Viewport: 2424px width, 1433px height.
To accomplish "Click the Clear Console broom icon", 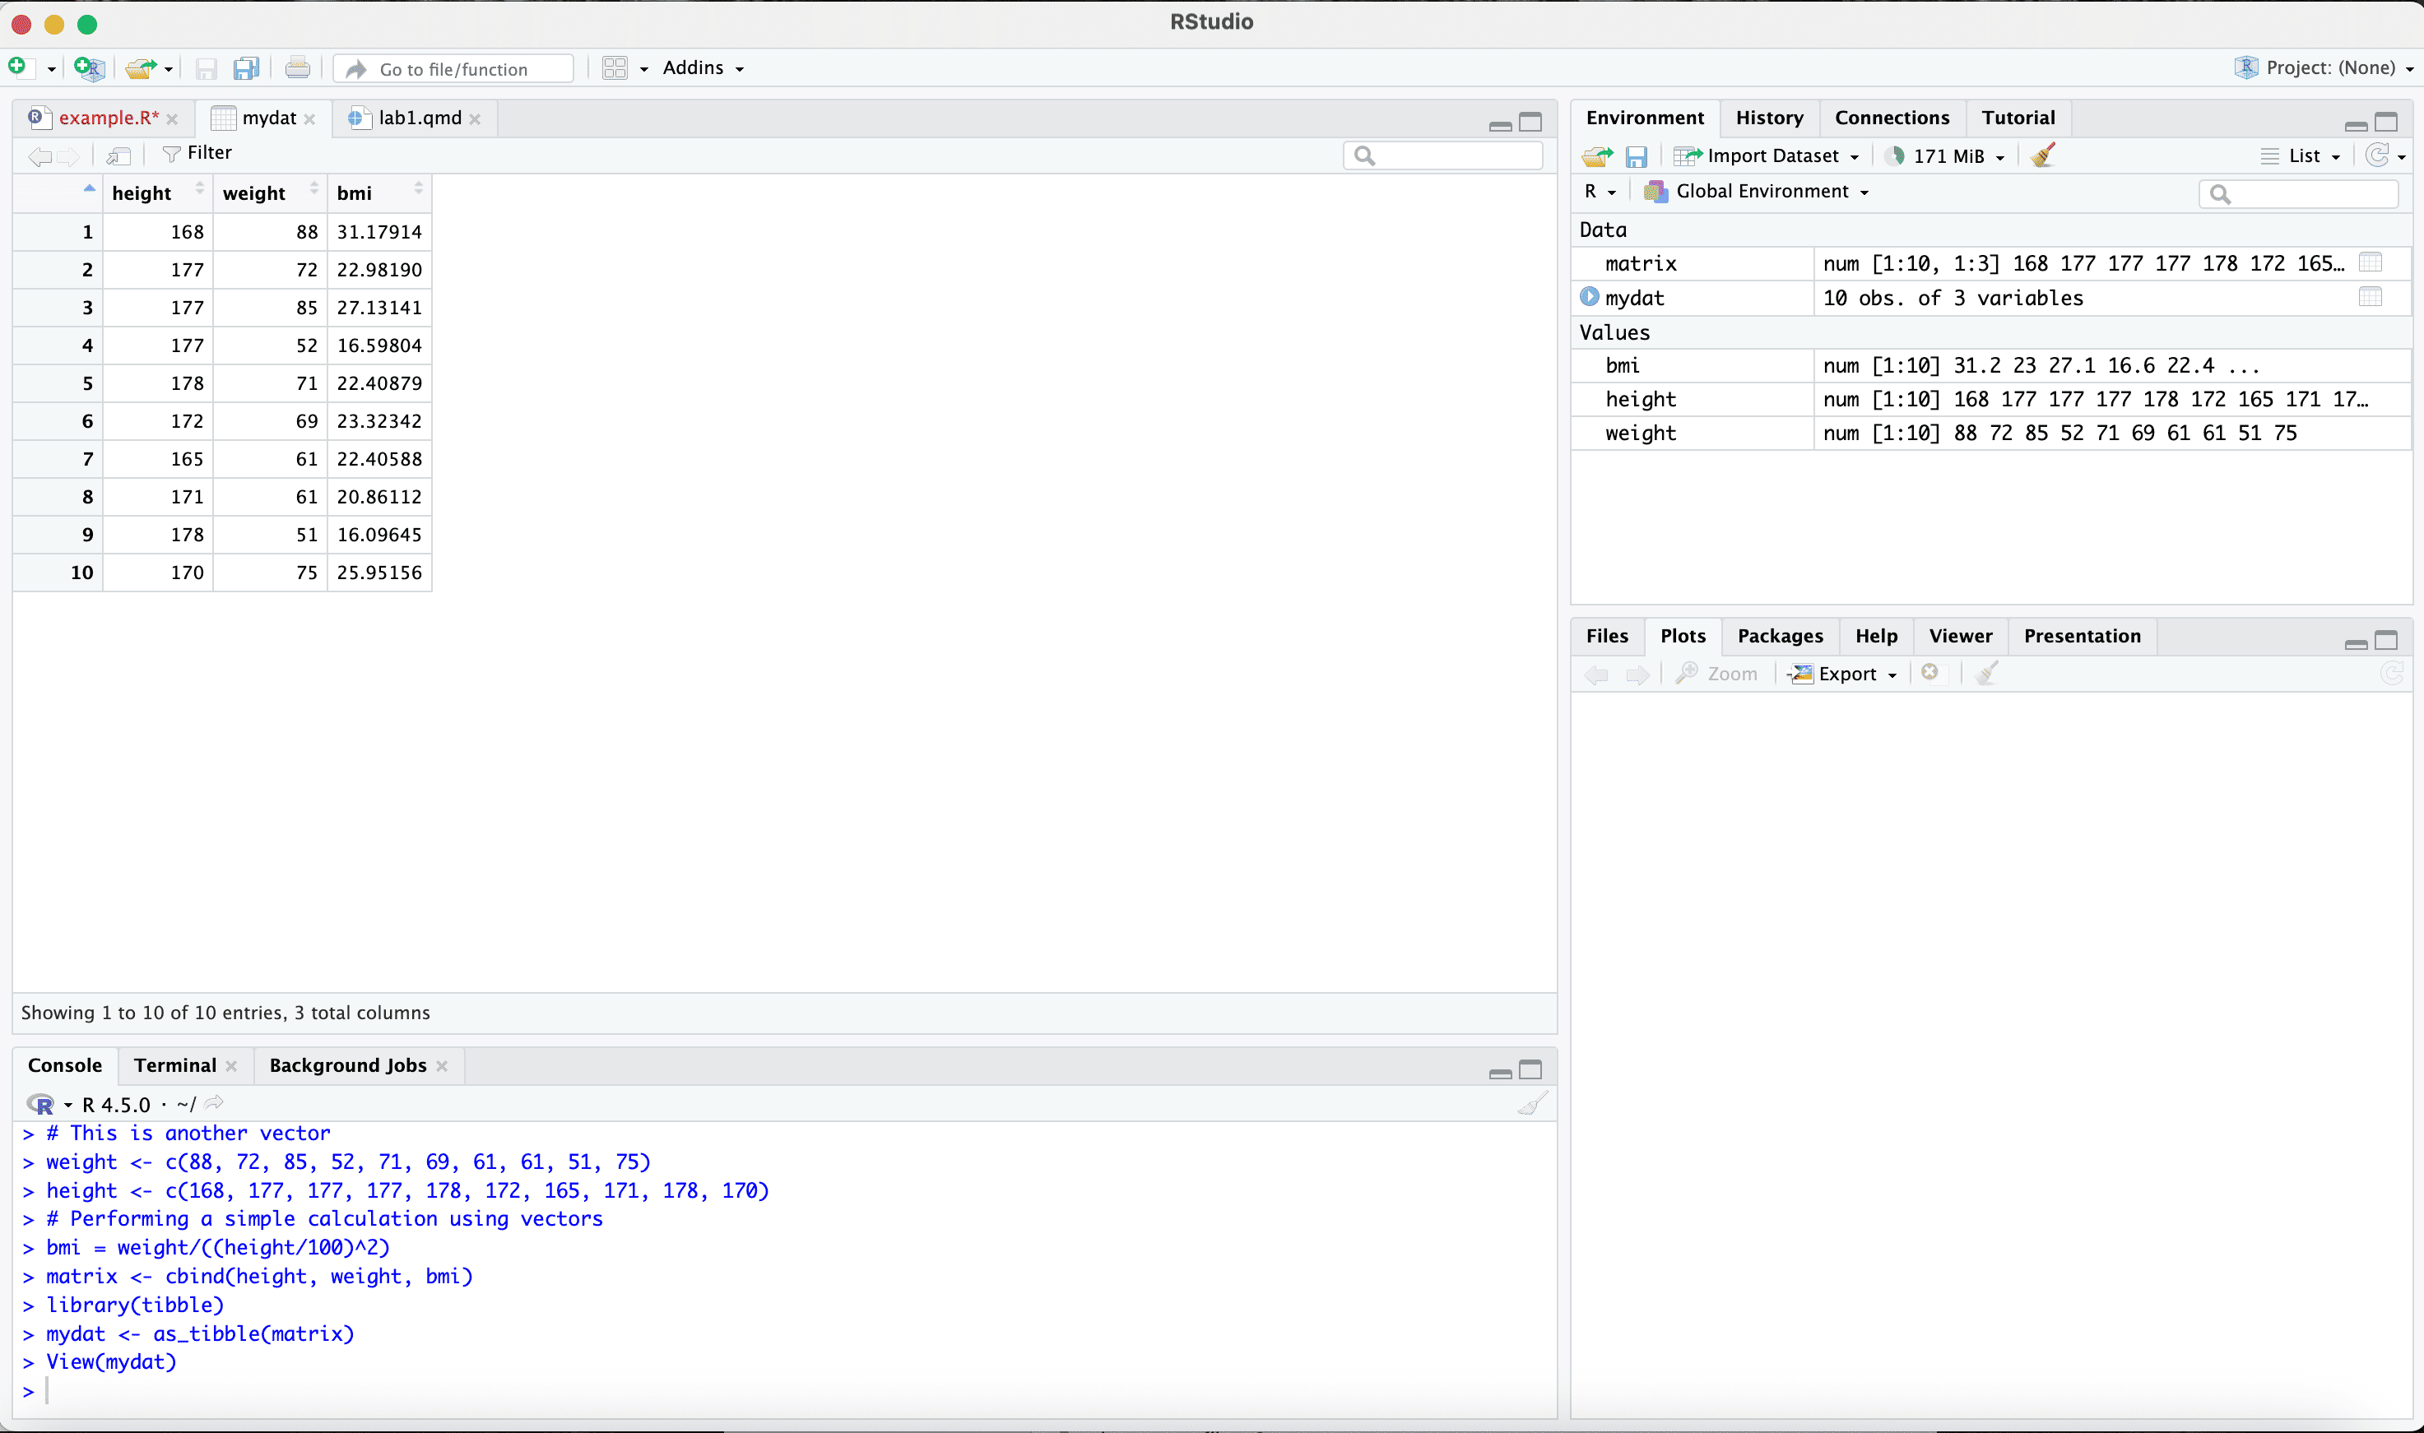I will pyautogui.click(x=1533, y=1104).
